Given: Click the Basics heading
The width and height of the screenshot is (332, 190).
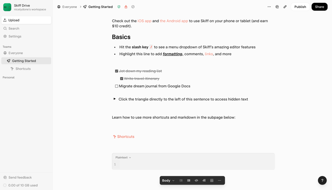Looking at the screenshot, I should [121, 37].
